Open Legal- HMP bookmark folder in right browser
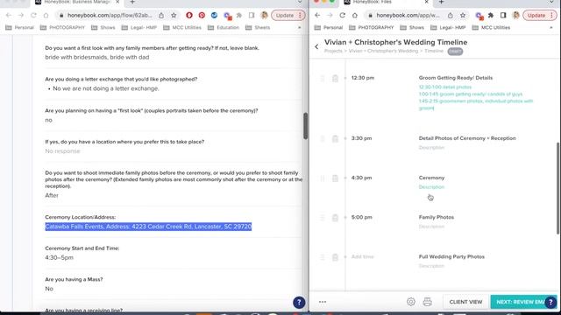The height and width of the screenshot is (315, 561). click(x=448, y=27)
